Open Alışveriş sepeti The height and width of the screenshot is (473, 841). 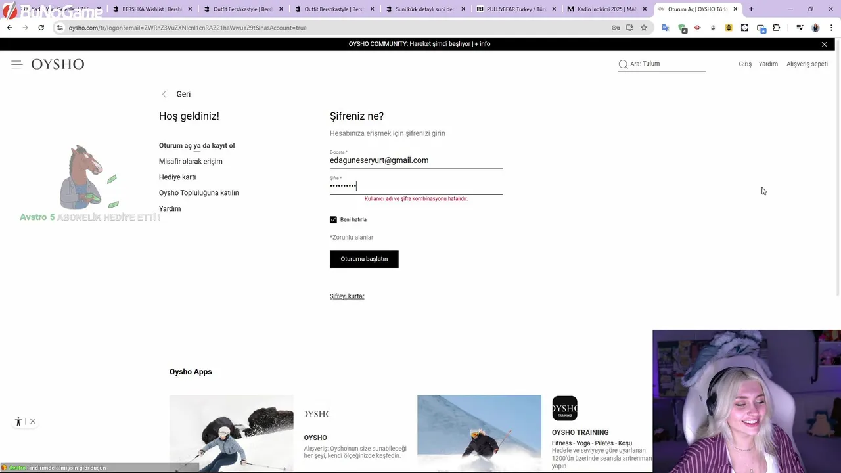(807, 64)
